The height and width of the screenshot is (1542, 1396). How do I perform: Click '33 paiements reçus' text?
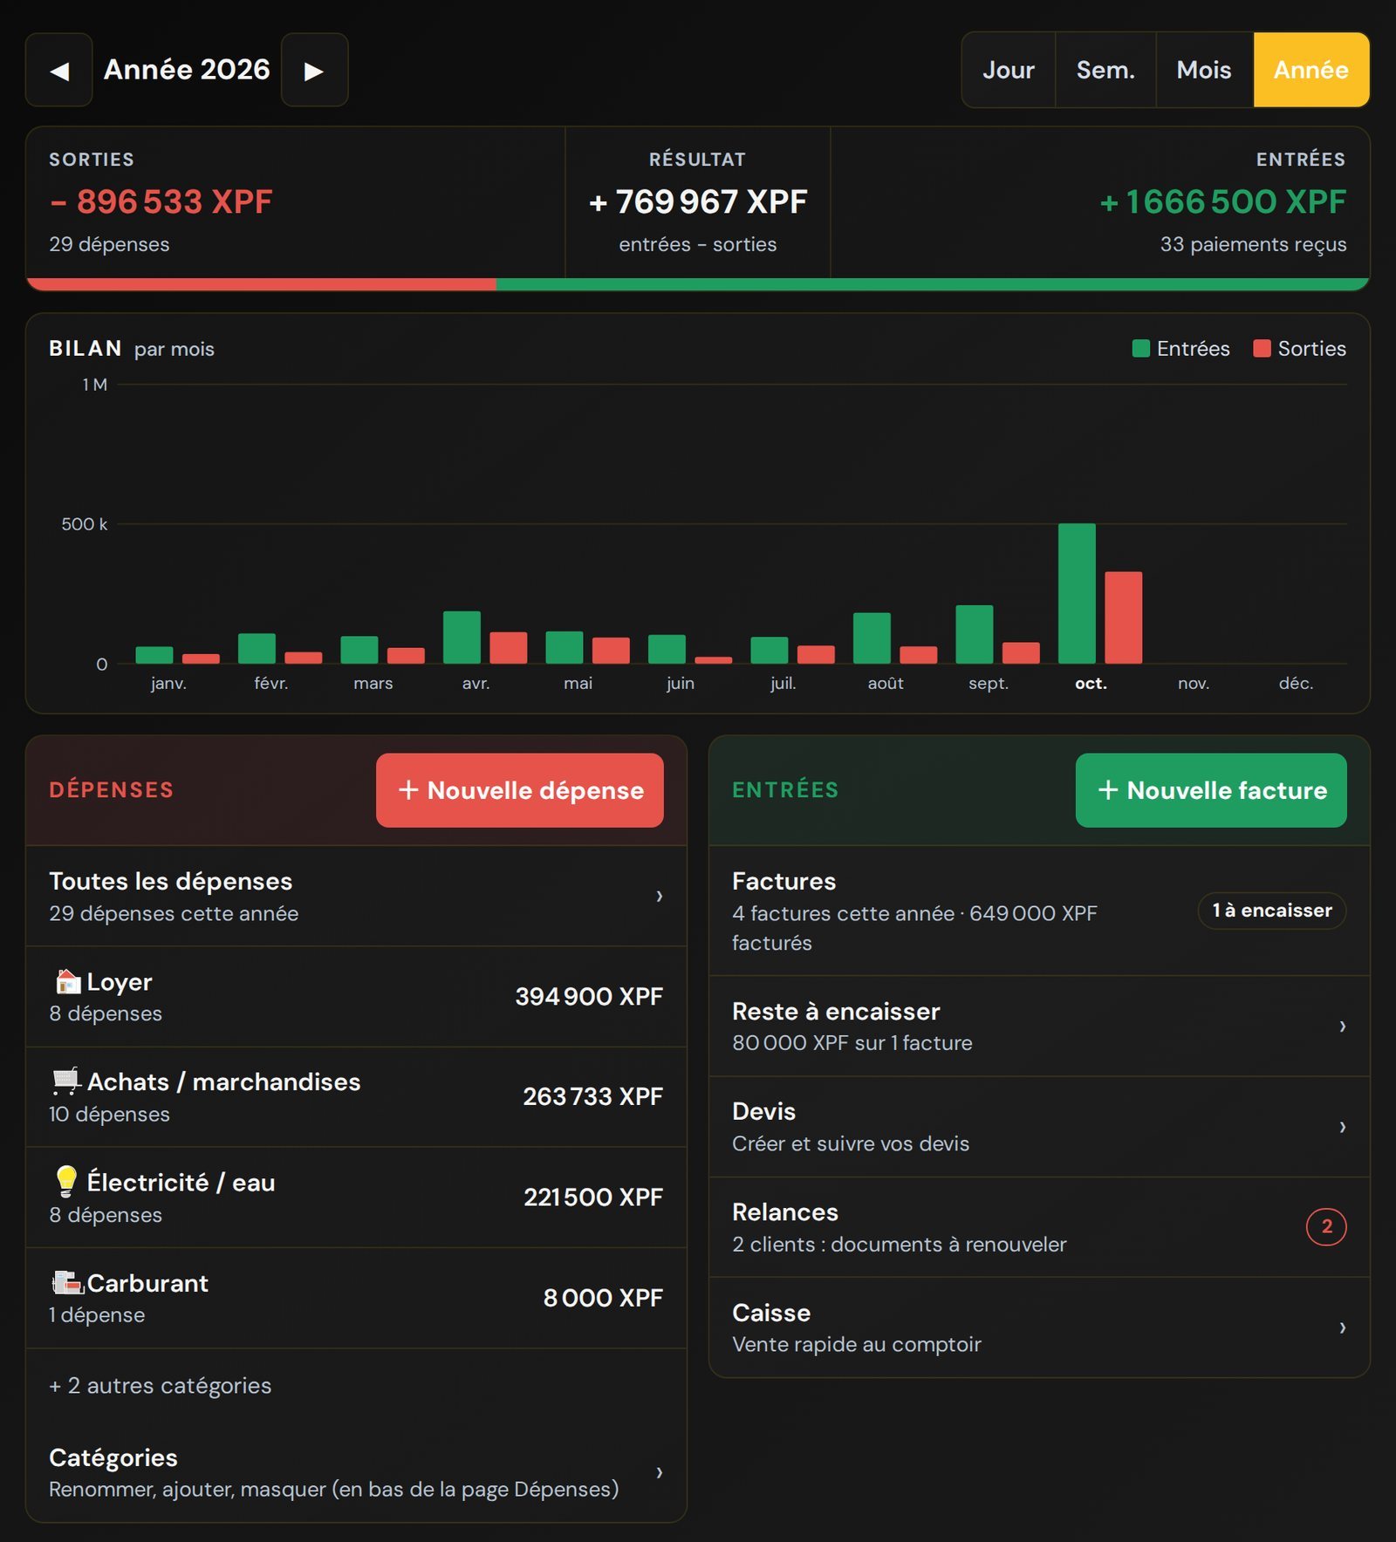(1253, 244)
